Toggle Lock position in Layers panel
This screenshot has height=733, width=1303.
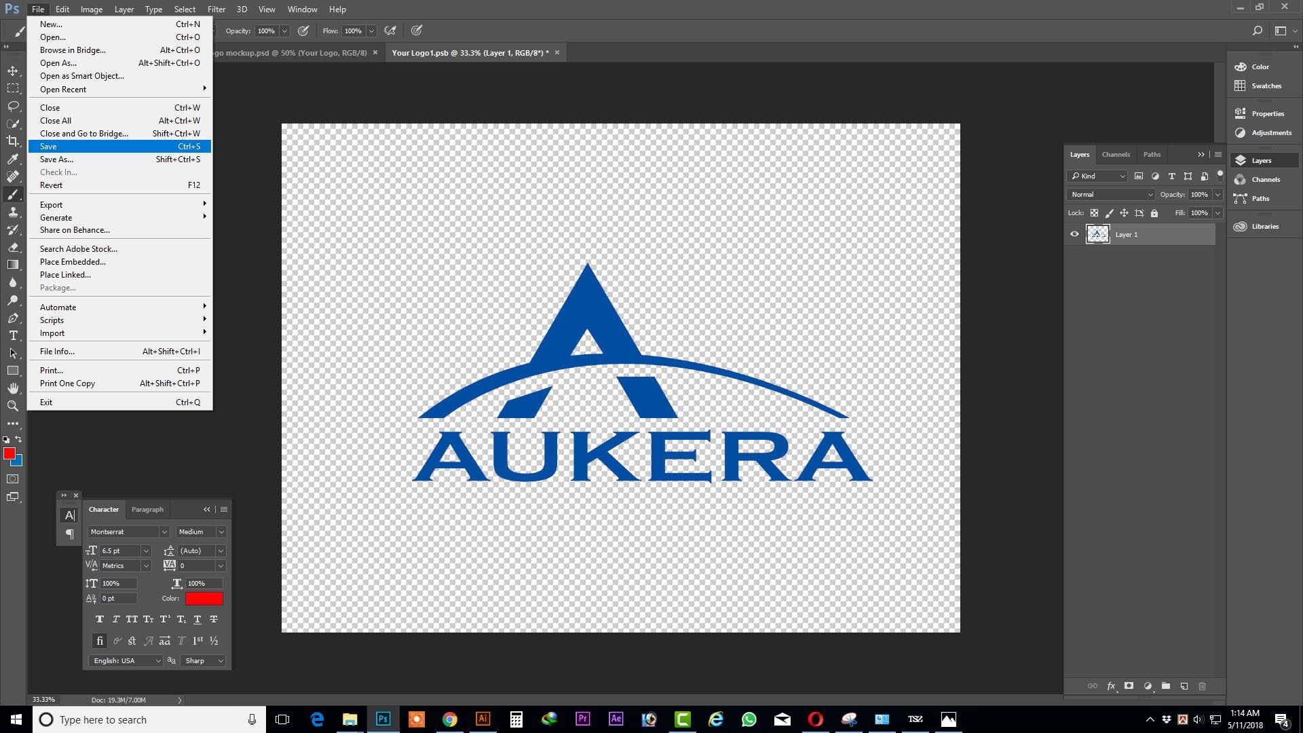(1124, 213)
